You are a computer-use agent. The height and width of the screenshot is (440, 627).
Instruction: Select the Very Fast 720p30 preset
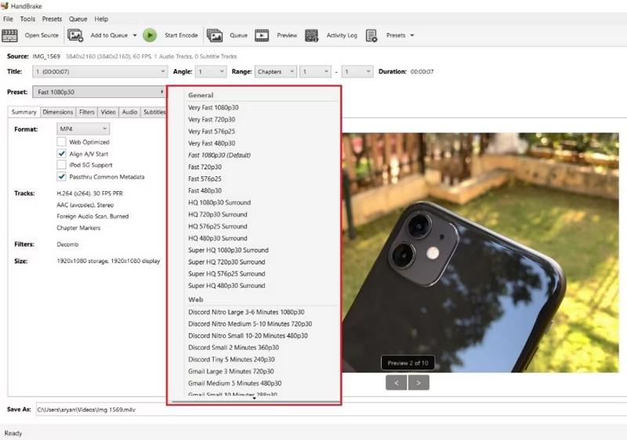coord(211,119)
